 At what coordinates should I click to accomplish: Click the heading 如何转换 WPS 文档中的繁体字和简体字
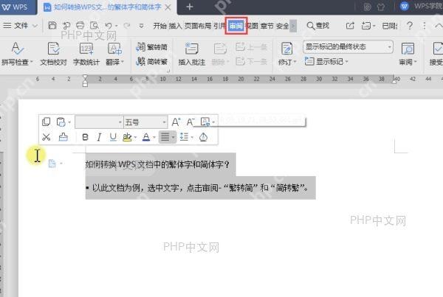(x=158, y=164)
